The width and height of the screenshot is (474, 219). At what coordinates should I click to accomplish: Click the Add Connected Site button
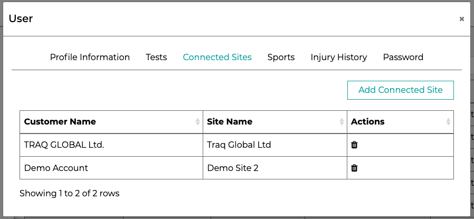401,90
